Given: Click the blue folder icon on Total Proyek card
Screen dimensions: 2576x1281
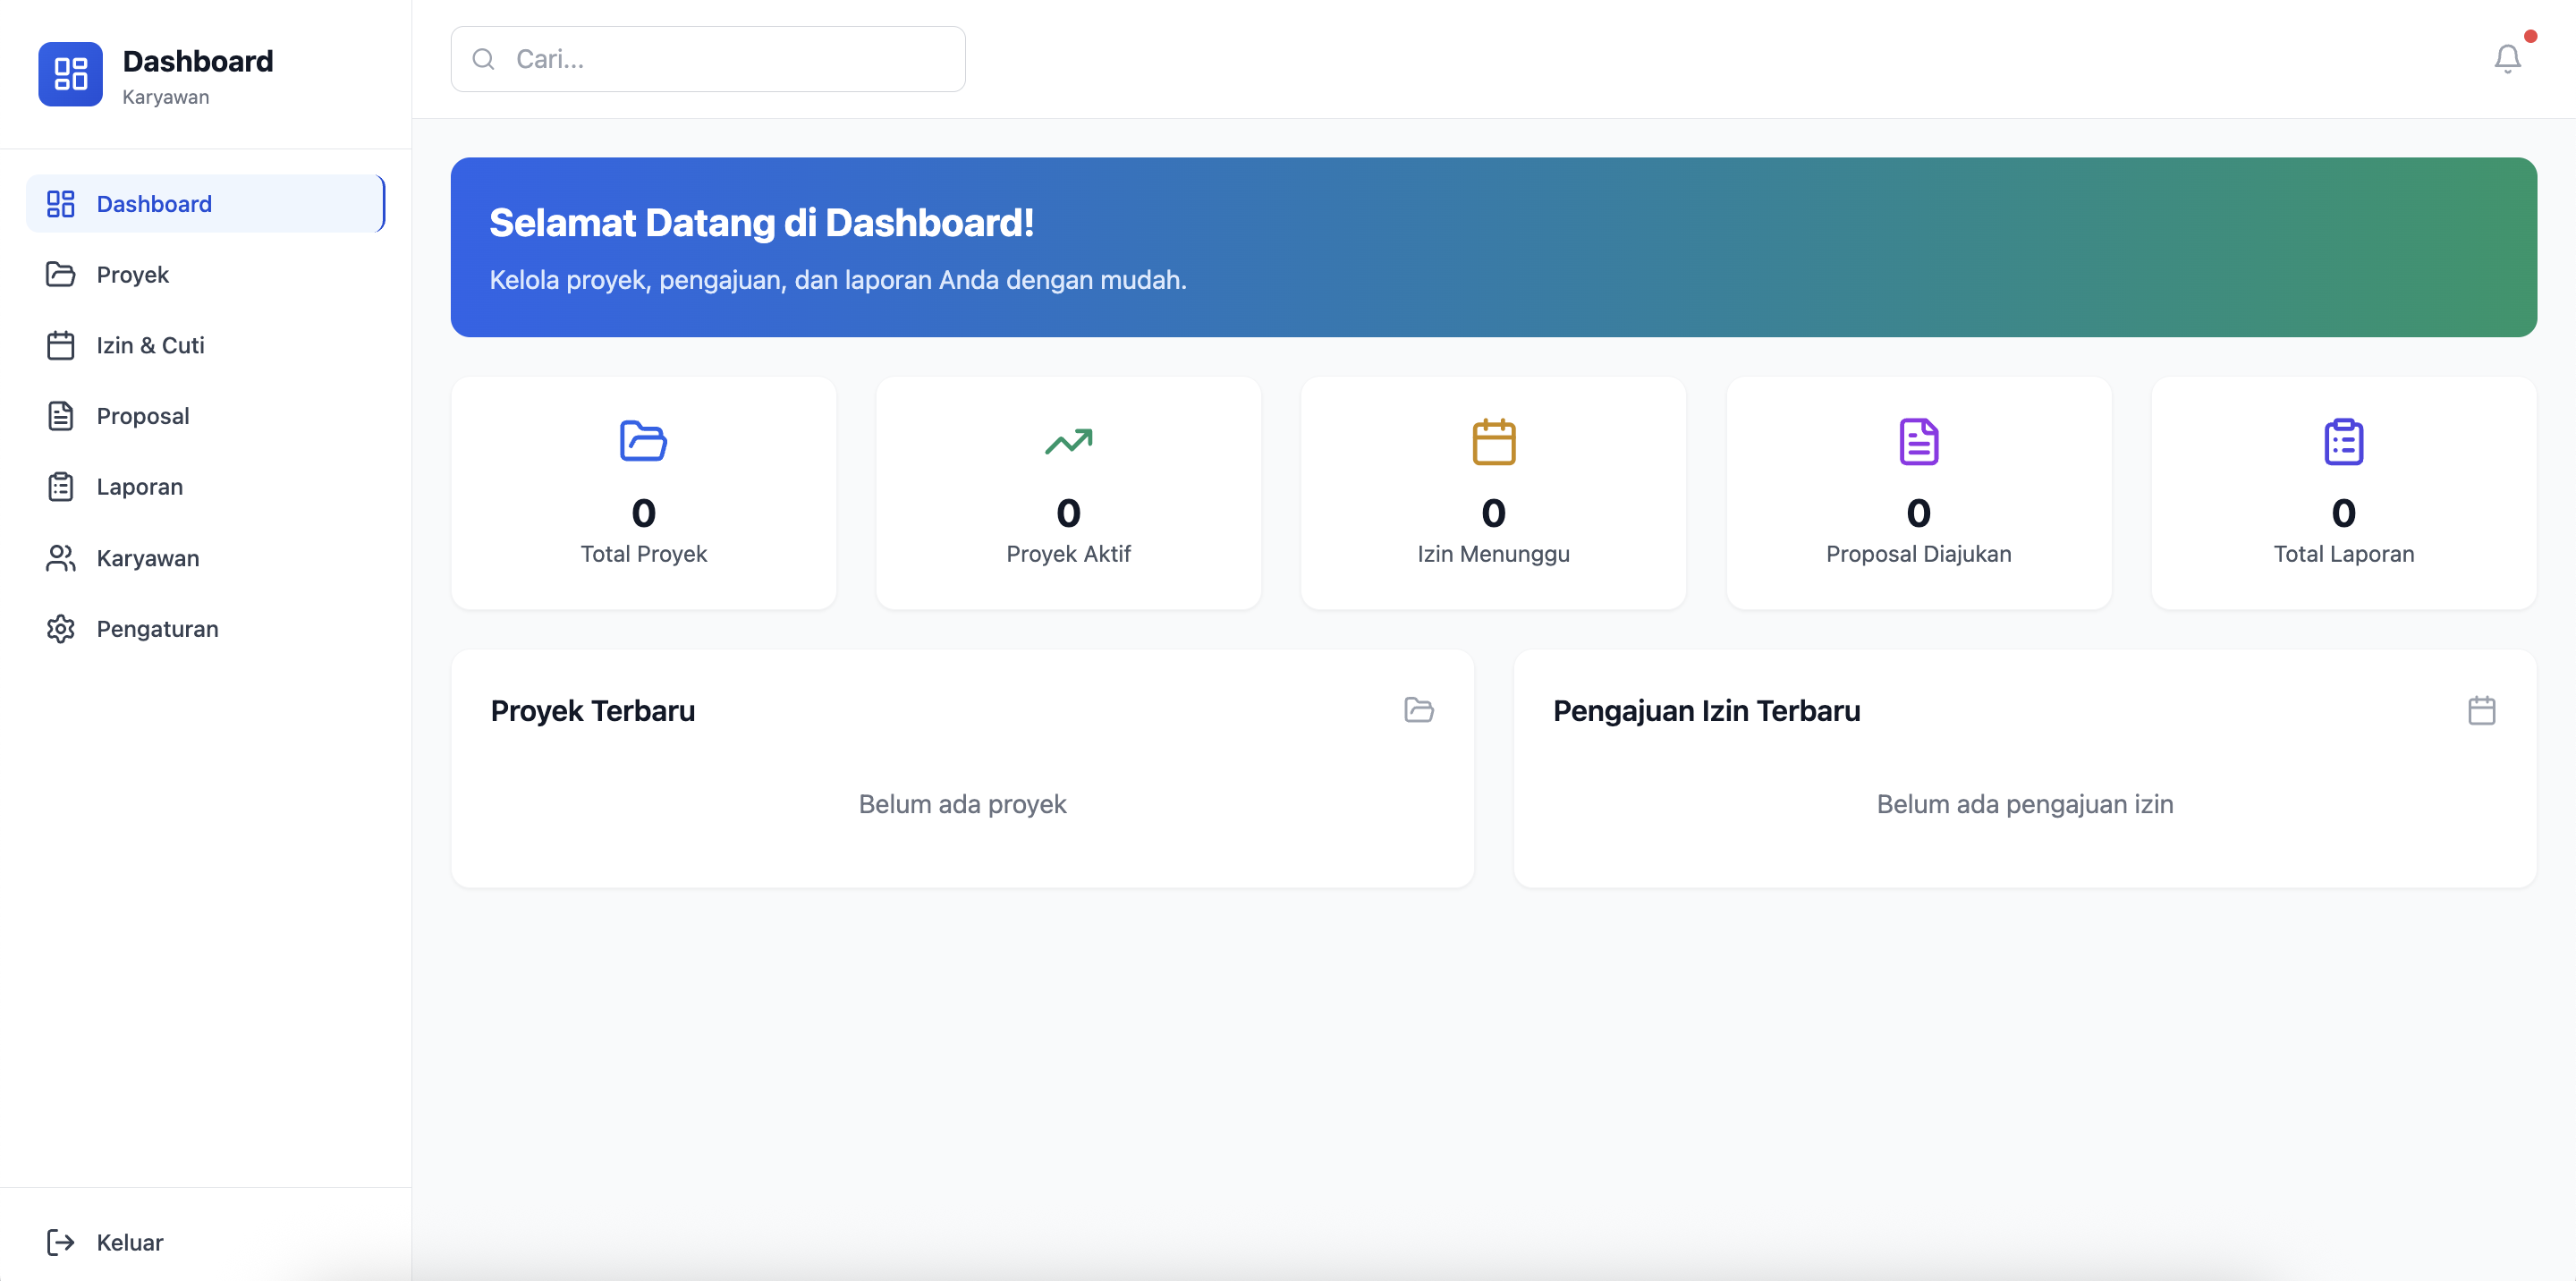Looking at the screenshot, I should point(643,441).
